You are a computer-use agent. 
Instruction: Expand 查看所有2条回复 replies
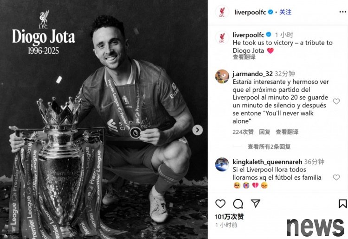(x=269, y=146)
